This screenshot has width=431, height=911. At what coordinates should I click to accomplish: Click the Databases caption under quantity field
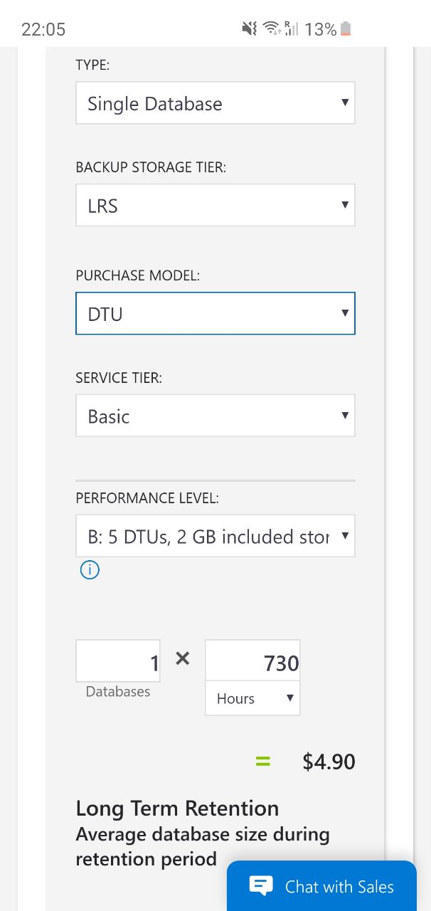[118, 692]
